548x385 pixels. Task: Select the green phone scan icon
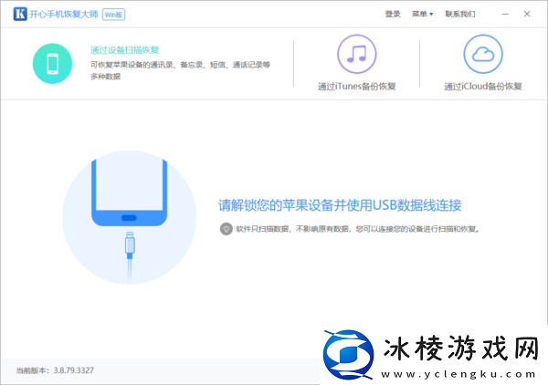pyautogui.click(x=52, y=64)
